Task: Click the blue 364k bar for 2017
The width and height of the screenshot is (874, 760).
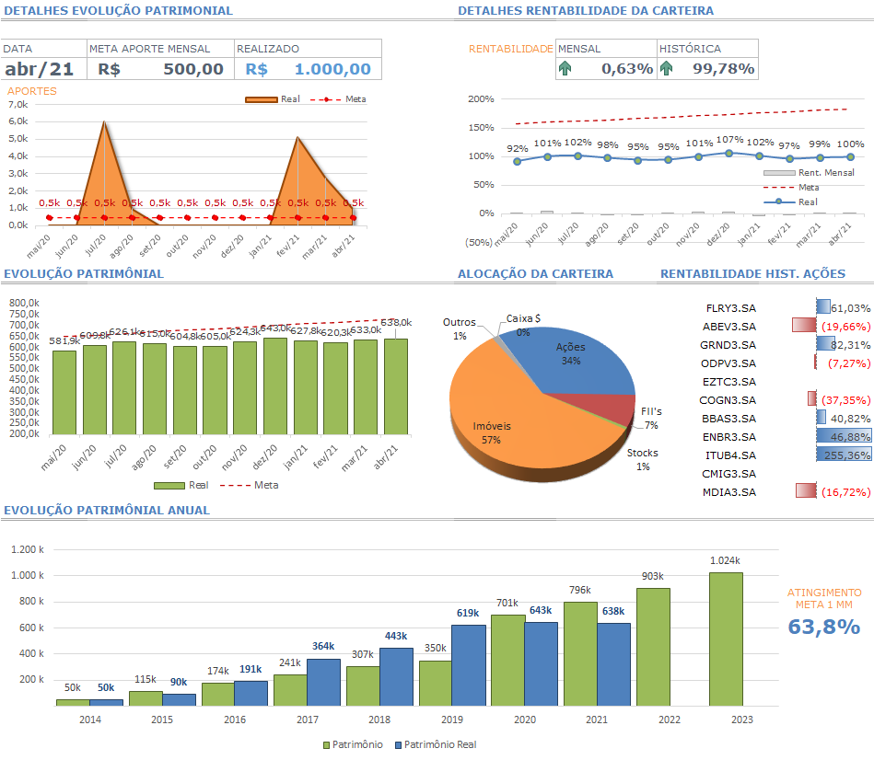Action: (323, 683)
